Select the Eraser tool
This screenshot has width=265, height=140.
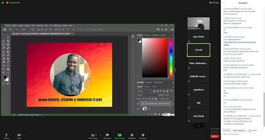(8, 55)
